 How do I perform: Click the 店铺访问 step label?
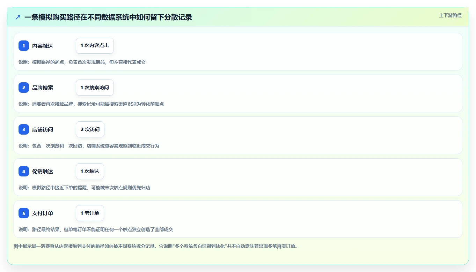pyautogui.click(x=43, y=129)
